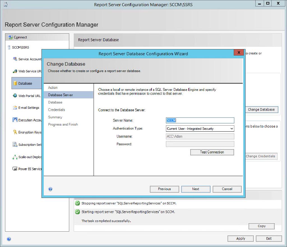Open Subscription Settings icon
Screen dimensions: 287x247
click(x=15, y=144)
